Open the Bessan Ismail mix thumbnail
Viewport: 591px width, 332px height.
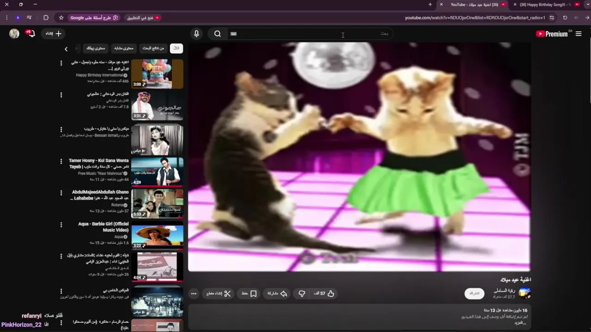(x=157, y=140)
